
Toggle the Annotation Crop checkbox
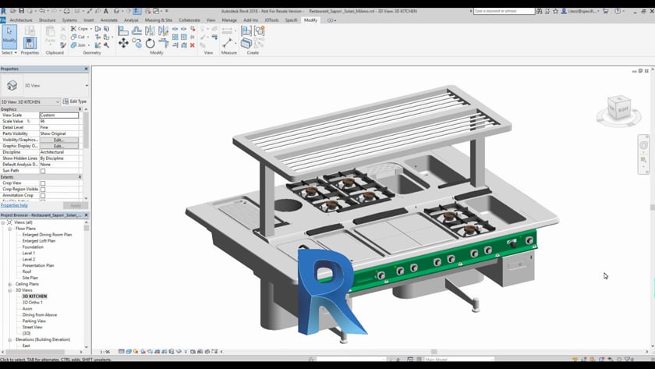click(43, 196)
